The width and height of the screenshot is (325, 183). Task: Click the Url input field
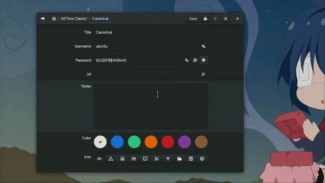click(147, 74)
